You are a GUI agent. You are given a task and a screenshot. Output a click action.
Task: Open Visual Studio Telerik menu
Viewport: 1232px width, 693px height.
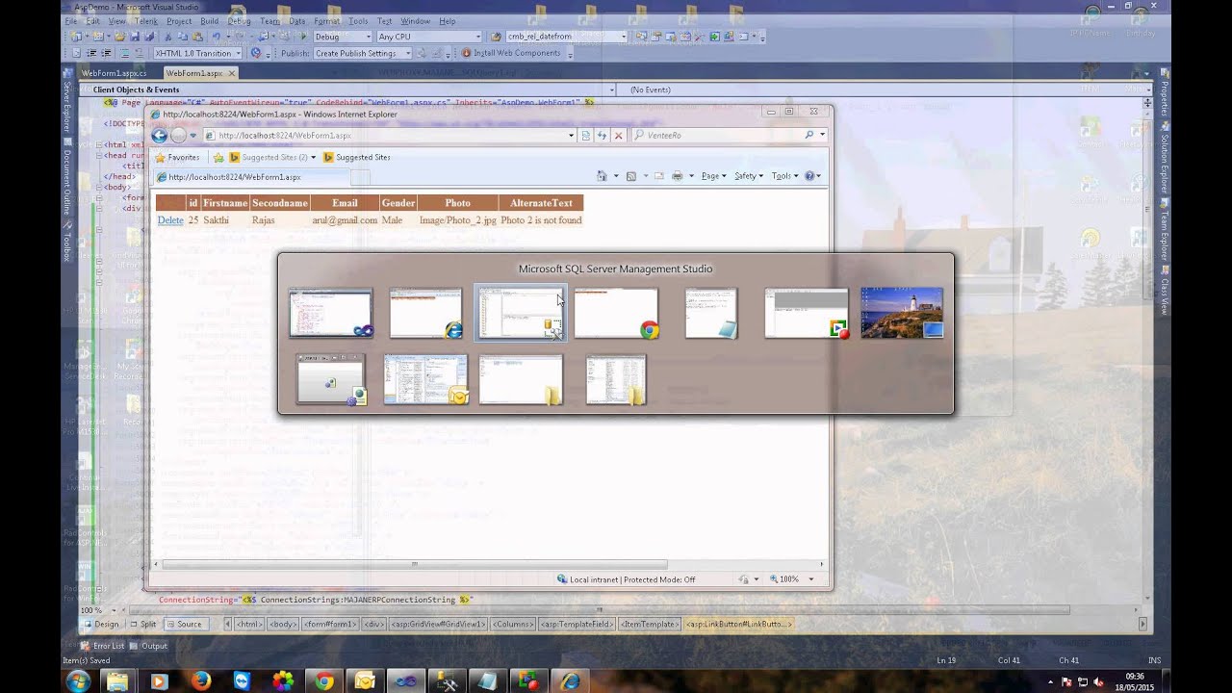click(x=146, y=21)
